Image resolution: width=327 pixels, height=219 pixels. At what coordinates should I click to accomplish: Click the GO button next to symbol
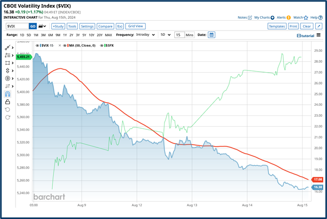coord(33,26)
